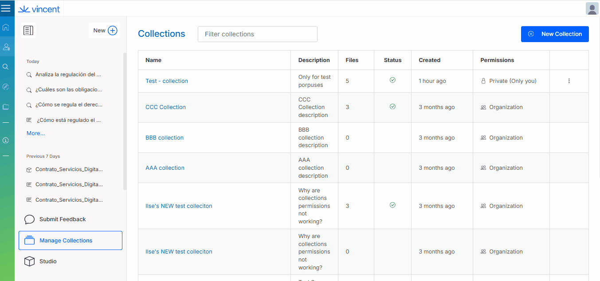Click the folder icon in left rail

[x=6, y=107]
